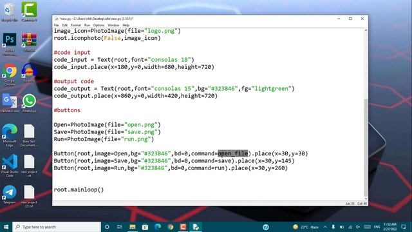This screenshot has height=232, width=412.
Task: Select the Adobe Photoshop desktop shortcut
Action: pos(10,44)
